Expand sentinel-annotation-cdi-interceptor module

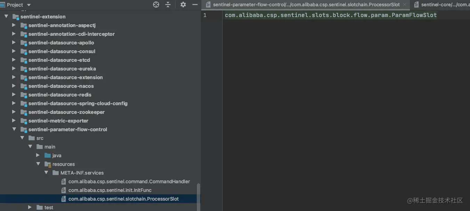click(14, 34)
